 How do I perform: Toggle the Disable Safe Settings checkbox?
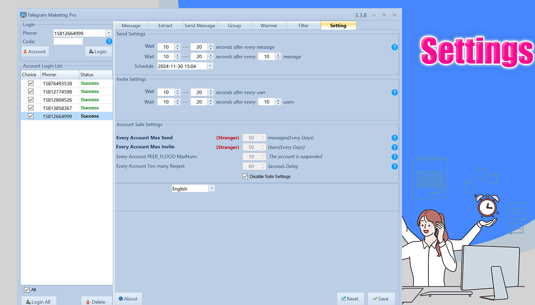point(245,177)
